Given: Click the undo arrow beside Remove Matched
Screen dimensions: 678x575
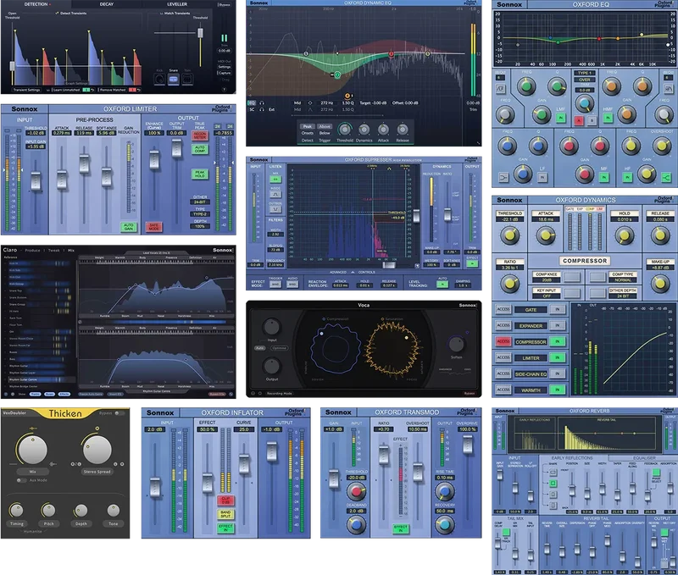Looking at the screenshot, I should (139, 90).
